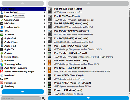Select iPod H.264 Video(*.mp4) profile
This screenshot has width=130, height=100.
[88, 18]
